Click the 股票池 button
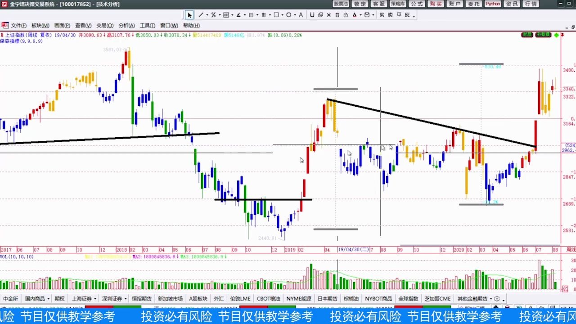Viewport: 576px width, 324px height. click(341, 4)
